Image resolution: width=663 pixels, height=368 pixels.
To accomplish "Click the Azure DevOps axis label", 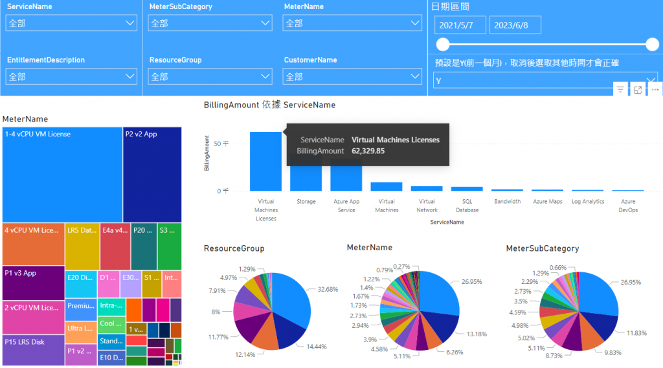I will 628,206.
